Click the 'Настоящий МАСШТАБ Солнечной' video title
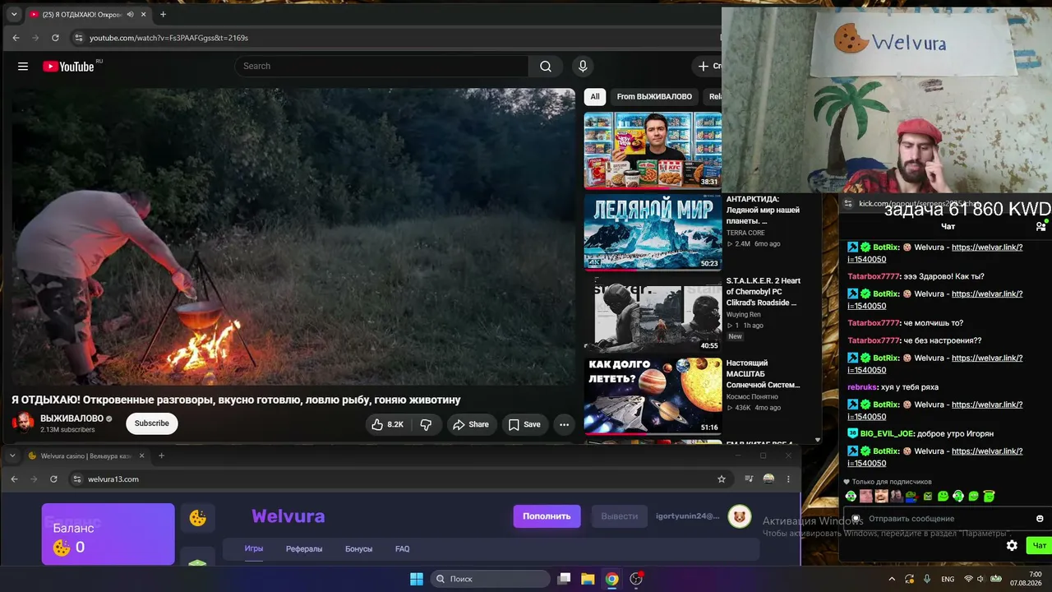Viewport: 1052px width, 592px height. 763,373
